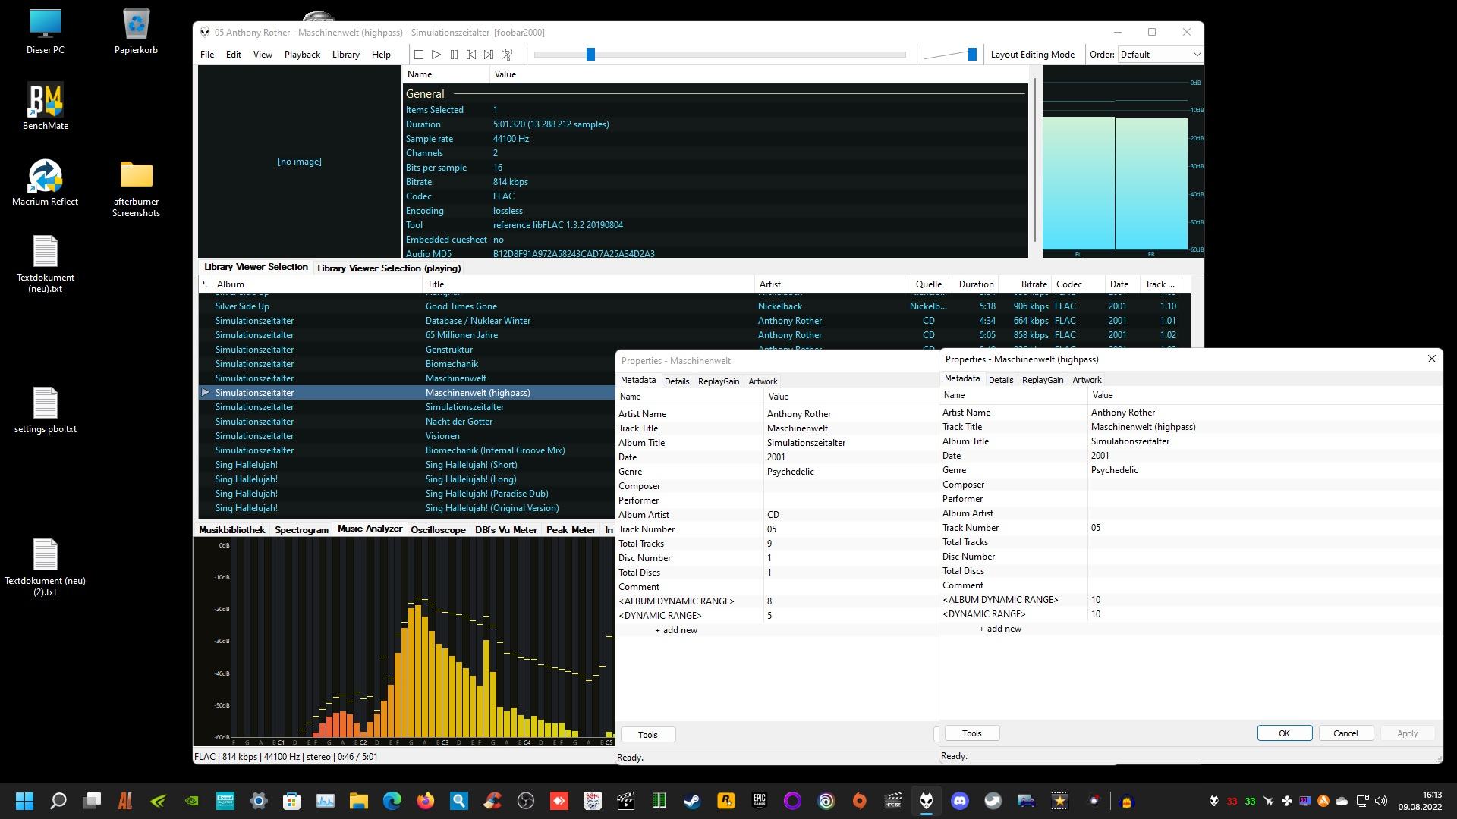The height and width of the screenshot is (819, 1457).
Task: Open the Artwork tab in the Maschinenwelt (highpass) properties
Action: [1087, 380]
